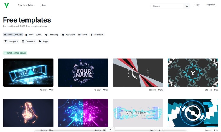Image resolution: width=221 pixels, height=132 pixels.
Task: Open the teal geometric V pattern template
Action: [193, 73]
